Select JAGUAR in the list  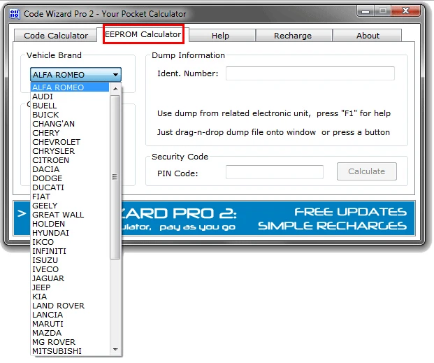(70, 278)
